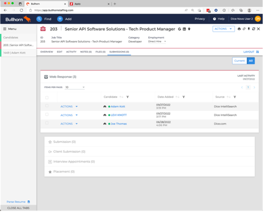Viewport: 264px width, 212px height.
Task: Tick the Joe Thomas row checkbox
Action: (47, 123)
